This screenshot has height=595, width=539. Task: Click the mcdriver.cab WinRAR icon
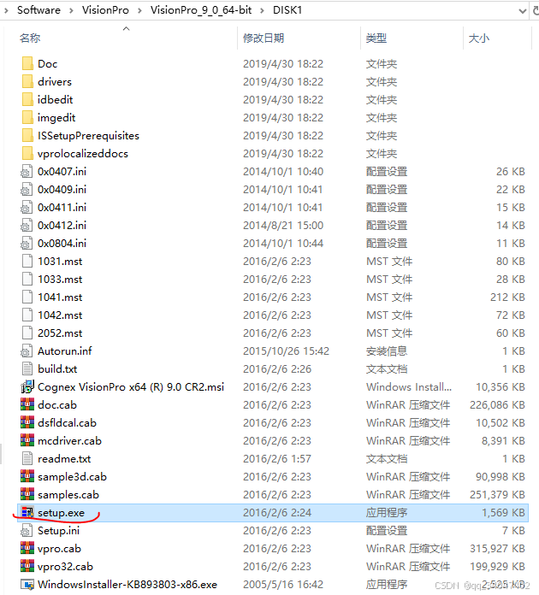point(27,440)
